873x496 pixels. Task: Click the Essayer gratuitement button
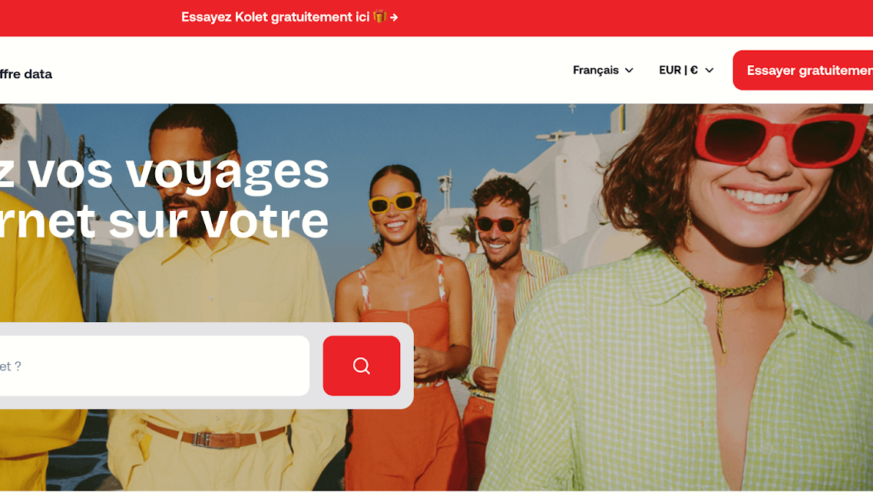tap(803, 71)
